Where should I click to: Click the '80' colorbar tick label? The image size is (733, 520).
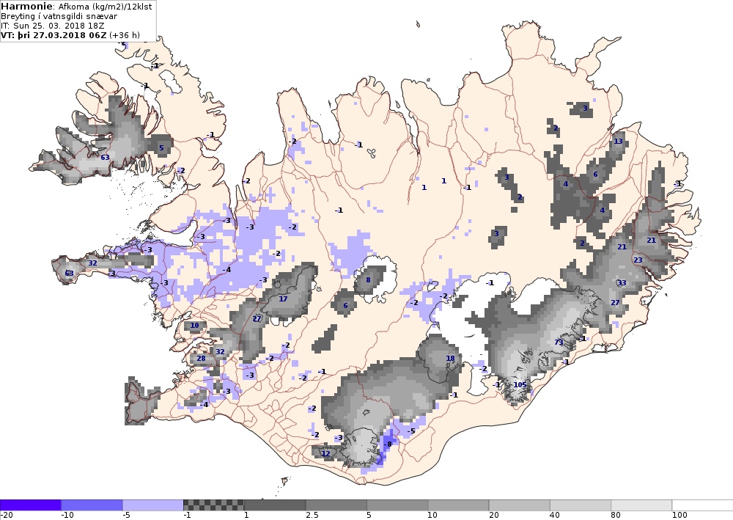(616, 516)
